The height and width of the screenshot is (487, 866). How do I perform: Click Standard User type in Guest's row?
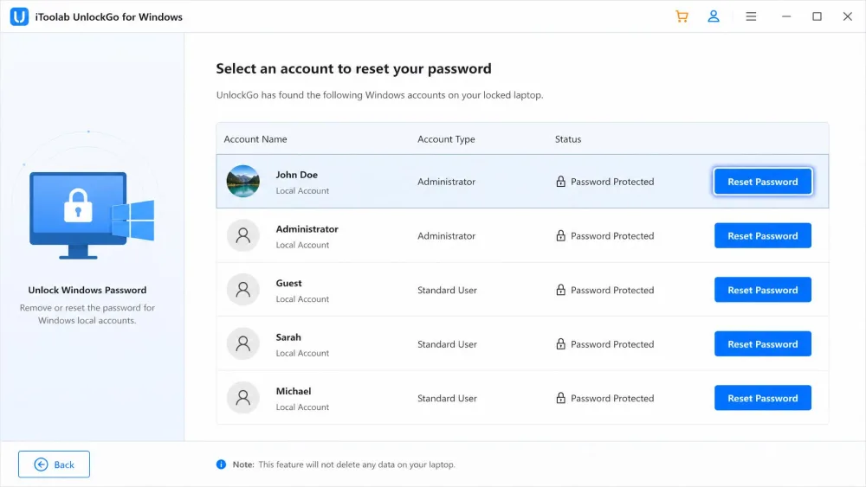click(447, 290)
